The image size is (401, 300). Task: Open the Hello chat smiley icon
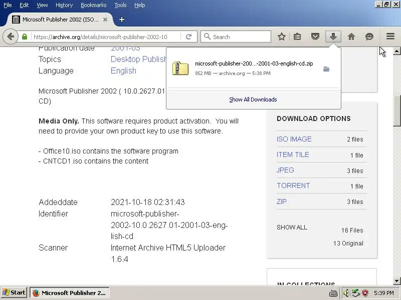click(369, 36)
